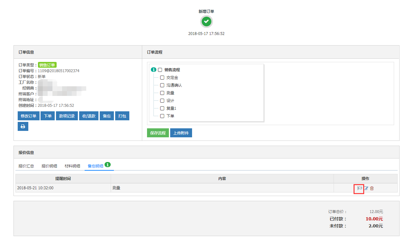The image size is (406, 239).
Task: Delete the memo using trash icon
Action: pos(372,188)
